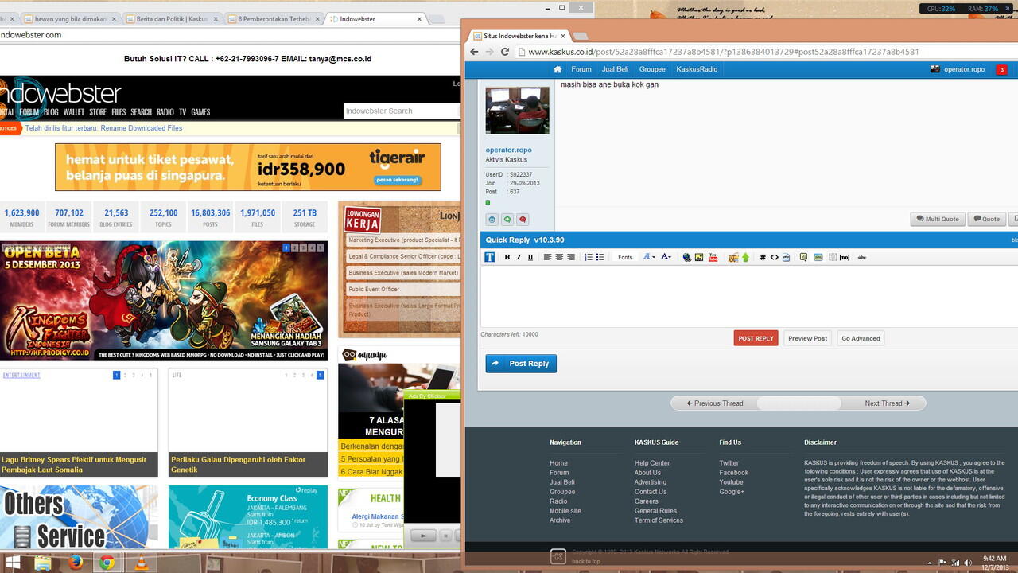Image resolution: width=1018 pixels, height=573 pixels.
Task: Open Firefox from taskbar
Action: point(76,563)
